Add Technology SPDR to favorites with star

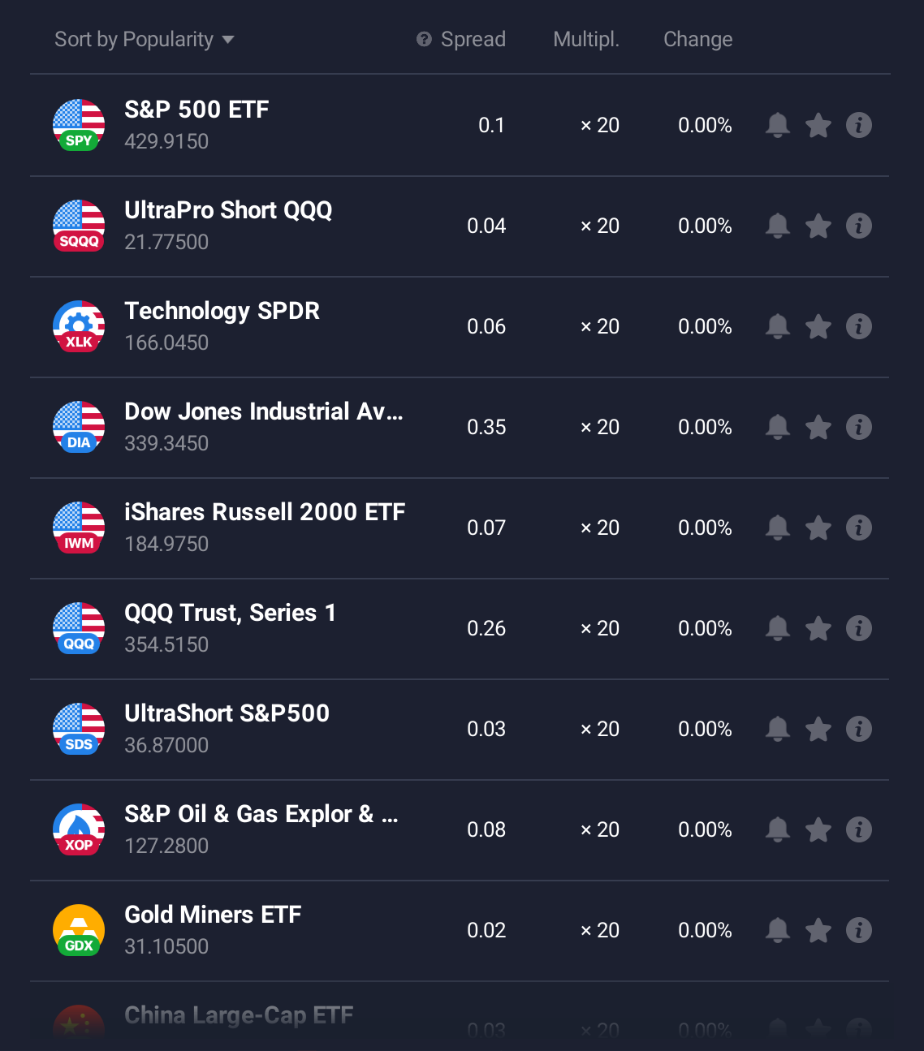818,327
